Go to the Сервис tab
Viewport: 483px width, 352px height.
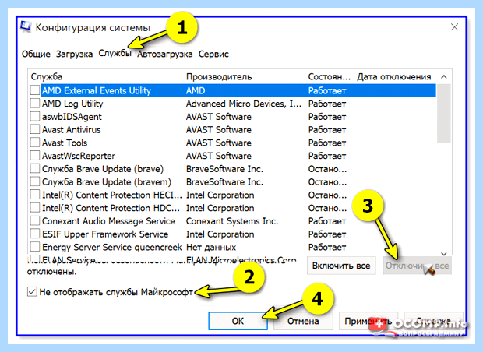(x=213, y=54)
